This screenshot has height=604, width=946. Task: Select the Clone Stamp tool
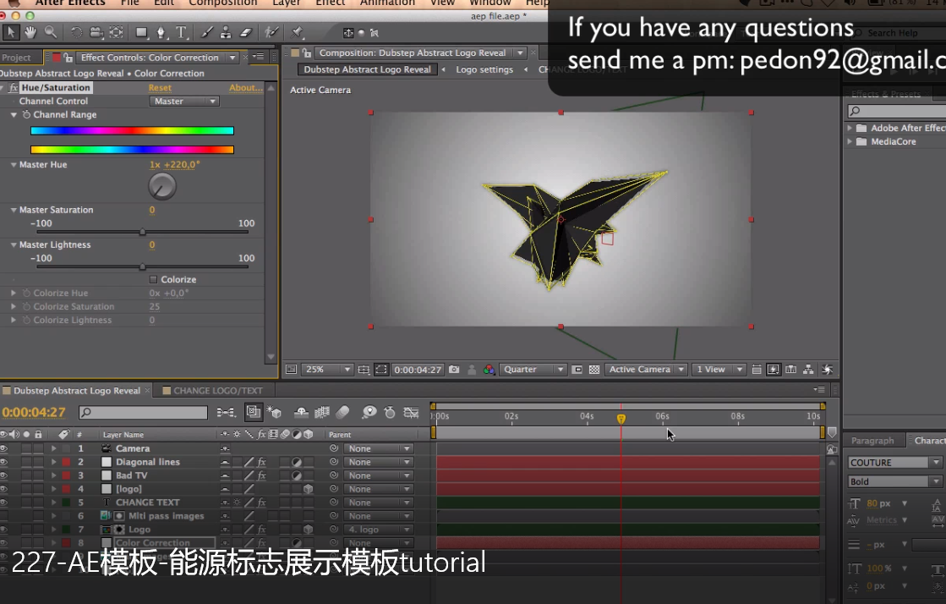226,33
